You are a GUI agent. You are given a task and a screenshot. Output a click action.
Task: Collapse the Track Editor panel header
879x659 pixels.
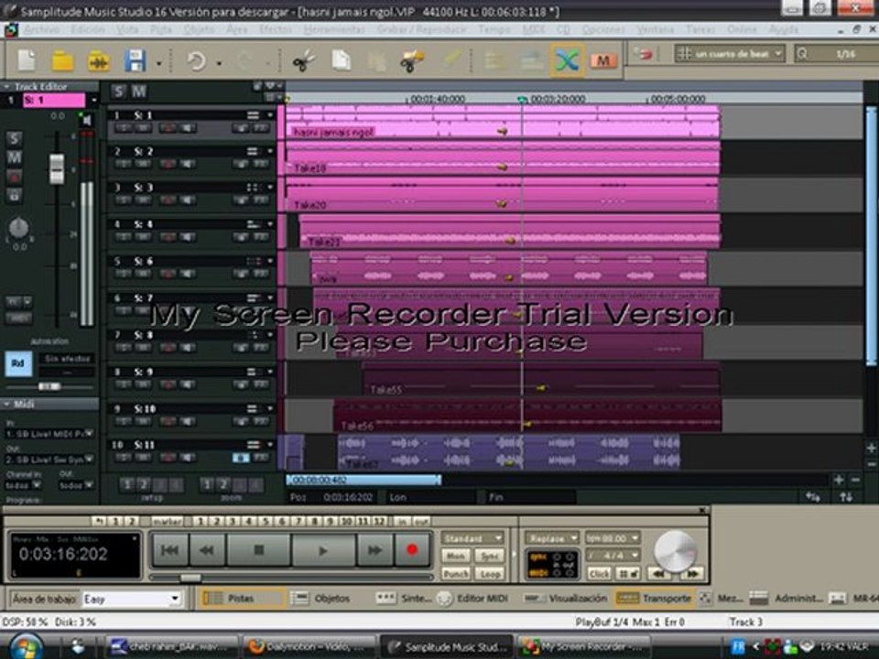[x=49, y=86]
